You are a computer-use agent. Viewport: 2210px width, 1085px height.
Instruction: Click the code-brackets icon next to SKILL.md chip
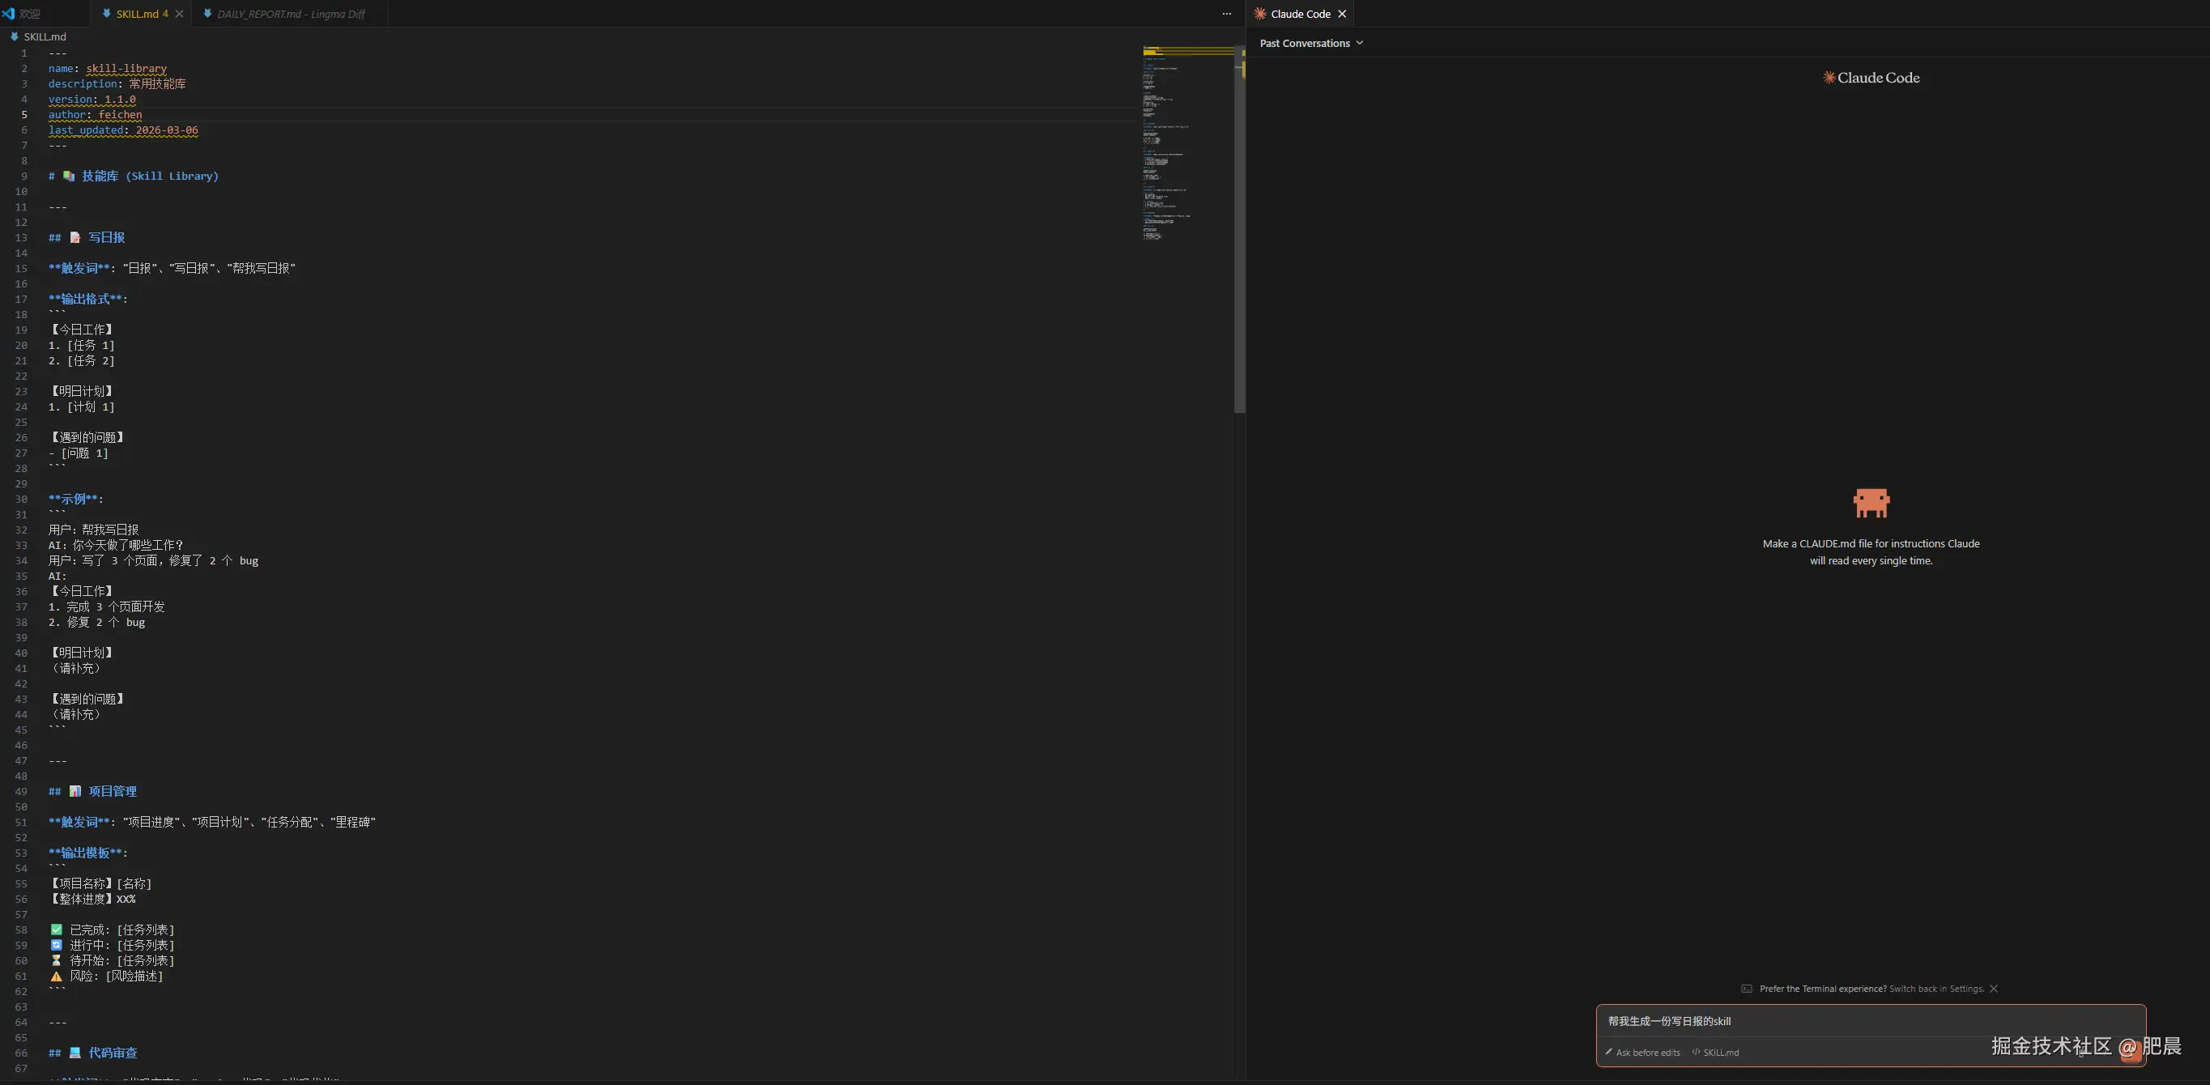[1696, 1053]
